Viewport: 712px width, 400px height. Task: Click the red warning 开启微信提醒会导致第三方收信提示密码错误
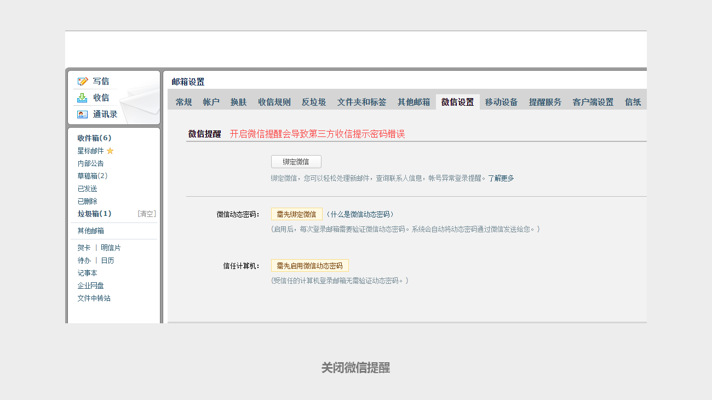(x=317, y=134)
